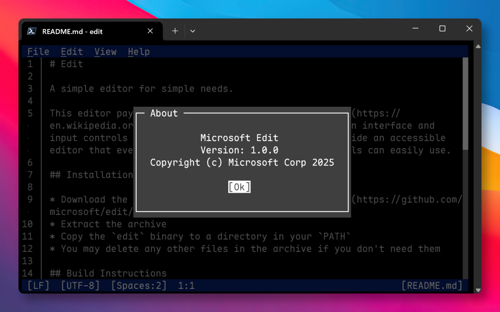
Task: Click the '* Extract the archive' line
Action: 108,224
